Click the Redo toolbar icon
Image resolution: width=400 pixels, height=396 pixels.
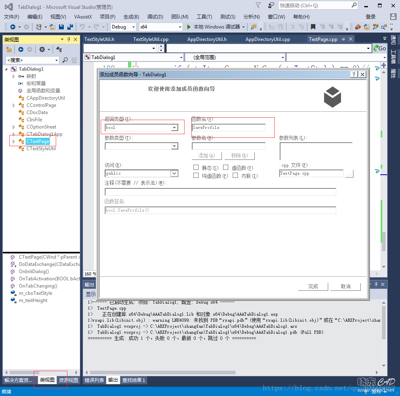point(96,27)
